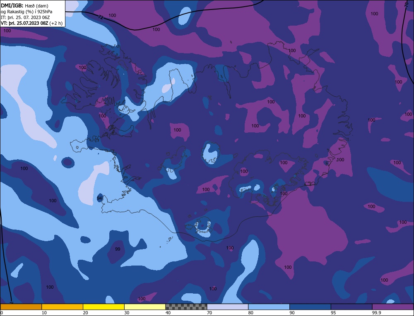Viewport: 414px width, 316px height.
Task: Click the gray checkered 40–70 legend swatch
Action: (x=186, y=306)
